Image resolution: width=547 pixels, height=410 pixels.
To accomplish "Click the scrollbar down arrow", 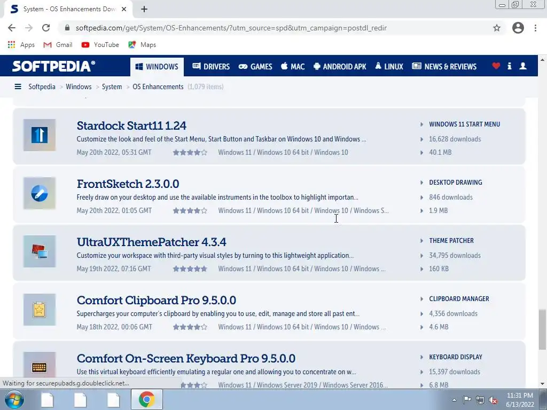I will (542, 384).
